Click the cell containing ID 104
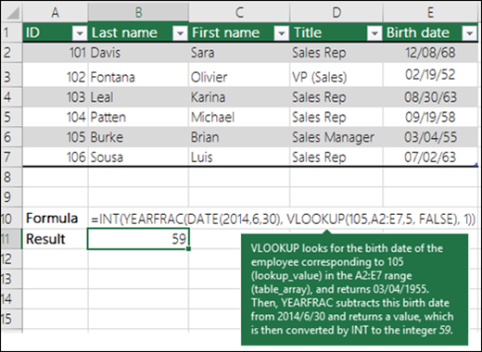482x352 pixels. (56, 117)
